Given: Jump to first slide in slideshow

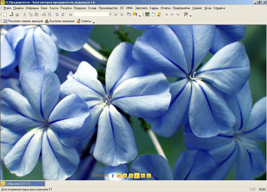Looking at the screenshot, I should click(x=119, y=176).
